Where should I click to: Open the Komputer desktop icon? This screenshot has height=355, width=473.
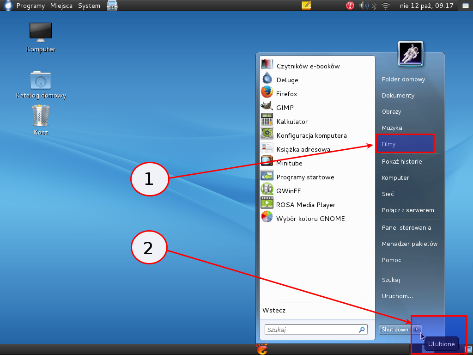point(41,31)
